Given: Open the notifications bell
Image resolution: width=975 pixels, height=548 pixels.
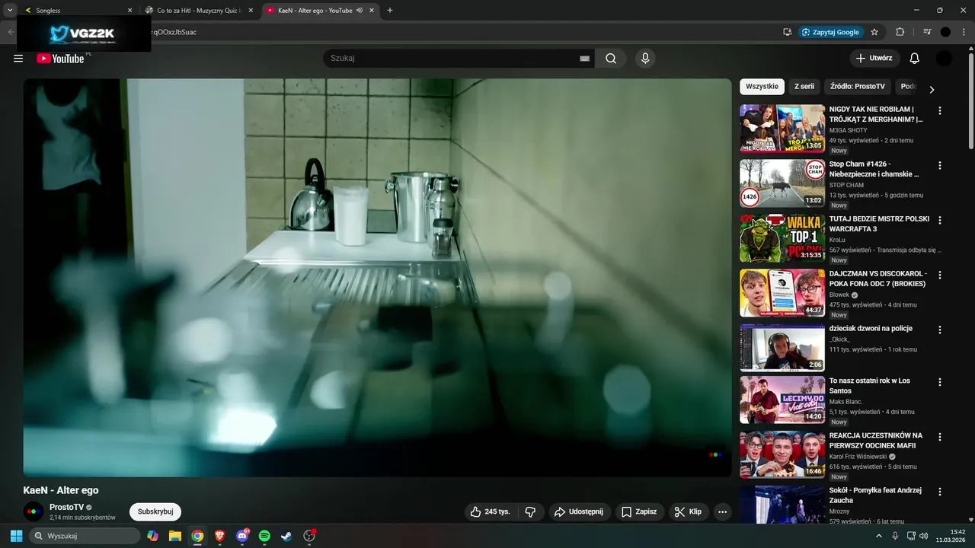Looking at the screenshot, I should [x=915, y=59].
